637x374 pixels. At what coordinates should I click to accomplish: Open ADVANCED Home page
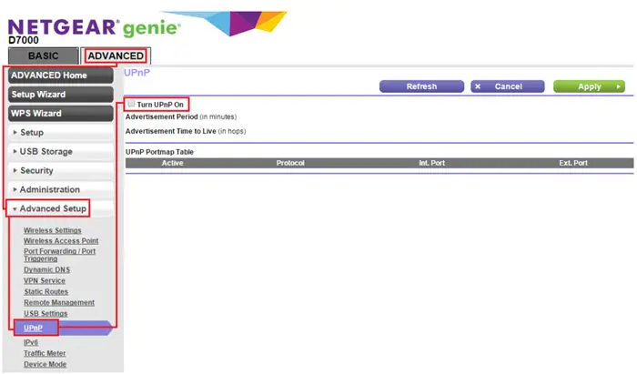pos(61,76)
